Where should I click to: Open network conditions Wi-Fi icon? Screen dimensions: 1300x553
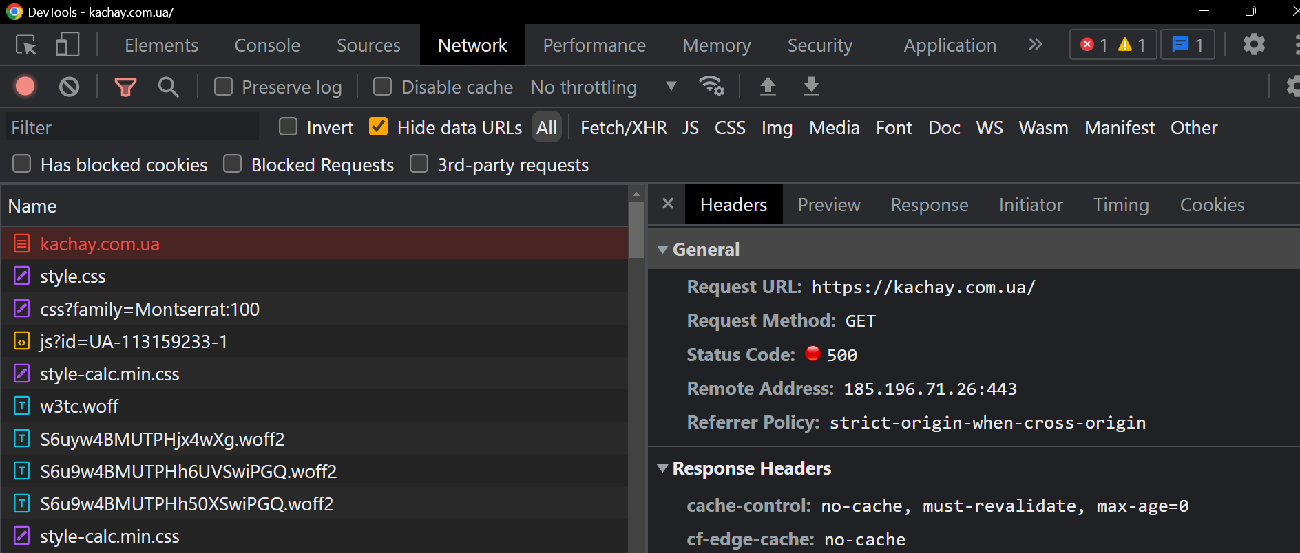pyautogui.click(x=711, y=87)
